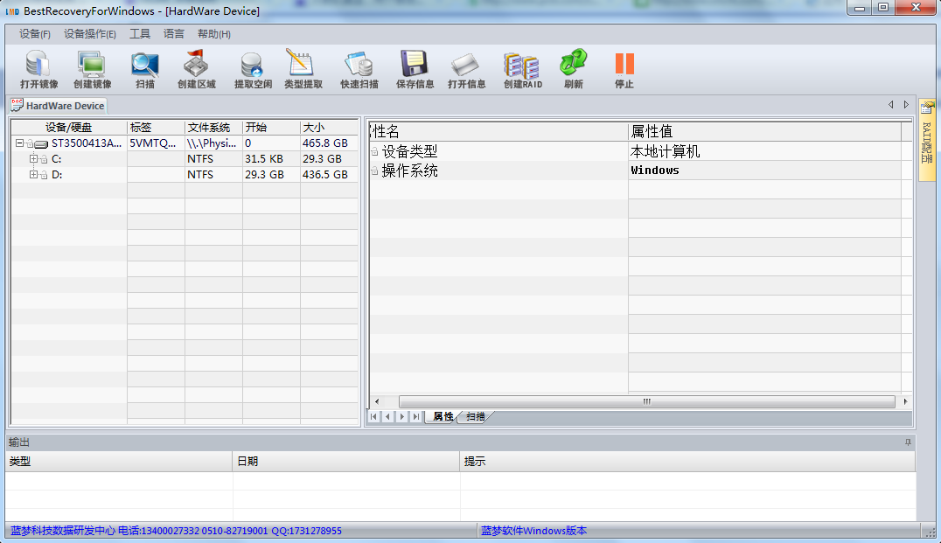Open the 帮助(H) menu
The image size is (941, 543).
click(x=213, y=34)
